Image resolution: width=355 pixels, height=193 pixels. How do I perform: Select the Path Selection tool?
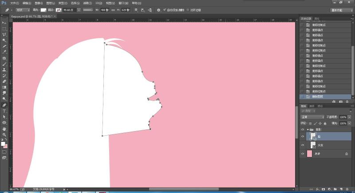click(4, 117)
